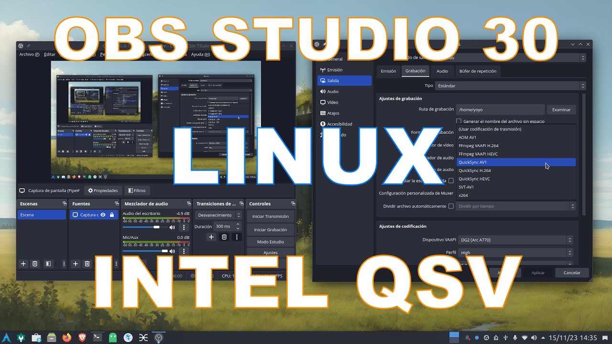The image size is (612, 344).
Task: Open the Filtros source filters
Action: [x=137, y=190]
